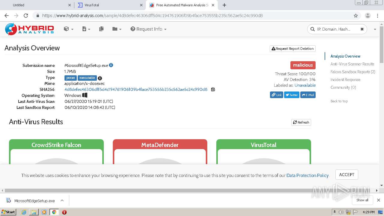Click the Windows logo icon
Image resolution: width=384 pixels, height=216 pixels.
(x=85, y=95)
